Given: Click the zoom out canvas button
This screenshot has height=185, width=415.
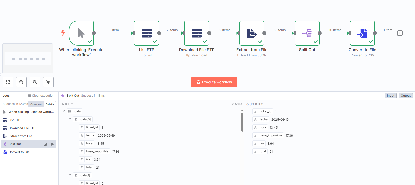Looking at the screenshot, I should (x=35, y=82).
